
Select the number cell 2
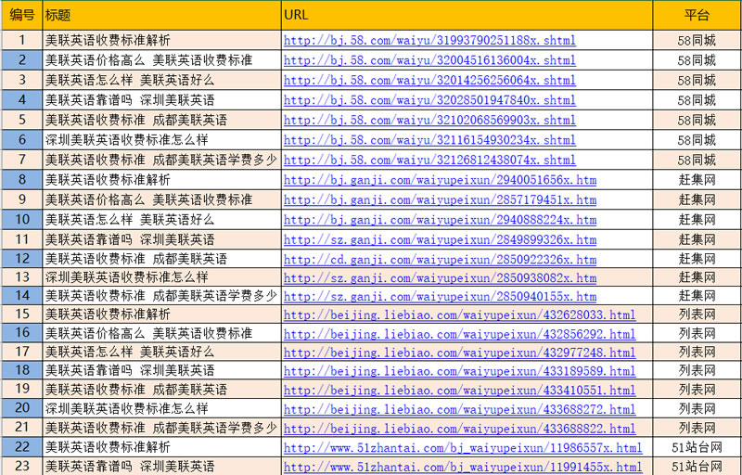click(x=22, y=60)
